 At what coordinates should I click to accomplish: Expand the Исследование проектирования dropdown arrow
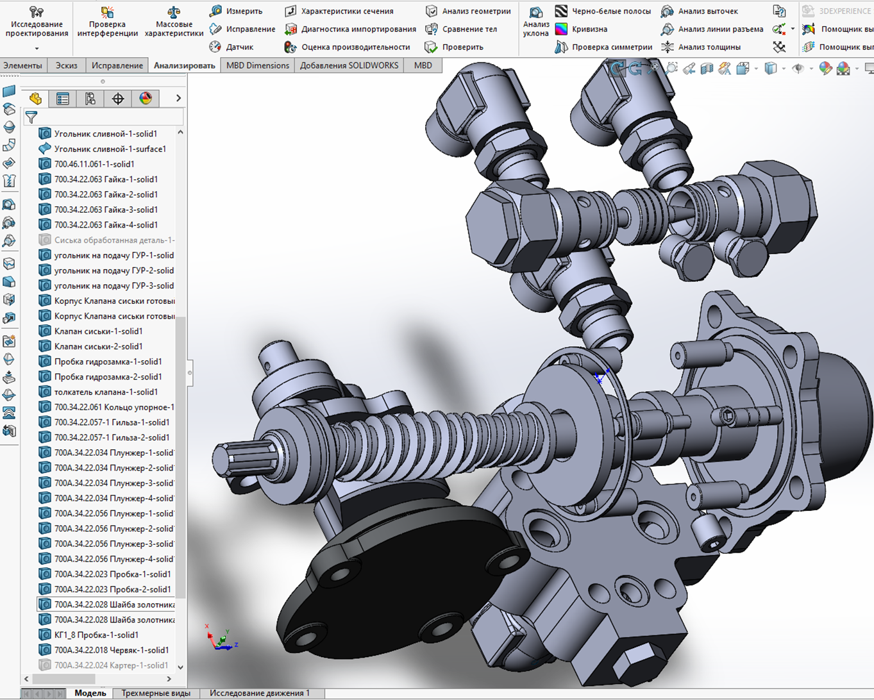click(x=37, y=49)
